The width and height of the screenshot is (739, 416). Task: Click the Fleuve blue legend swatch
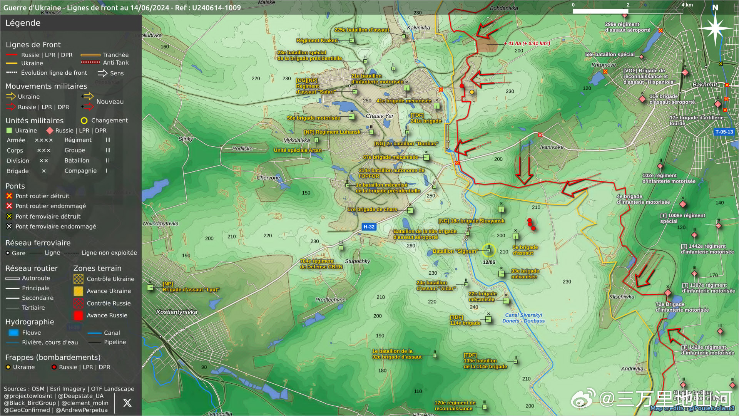pos(13,333)
